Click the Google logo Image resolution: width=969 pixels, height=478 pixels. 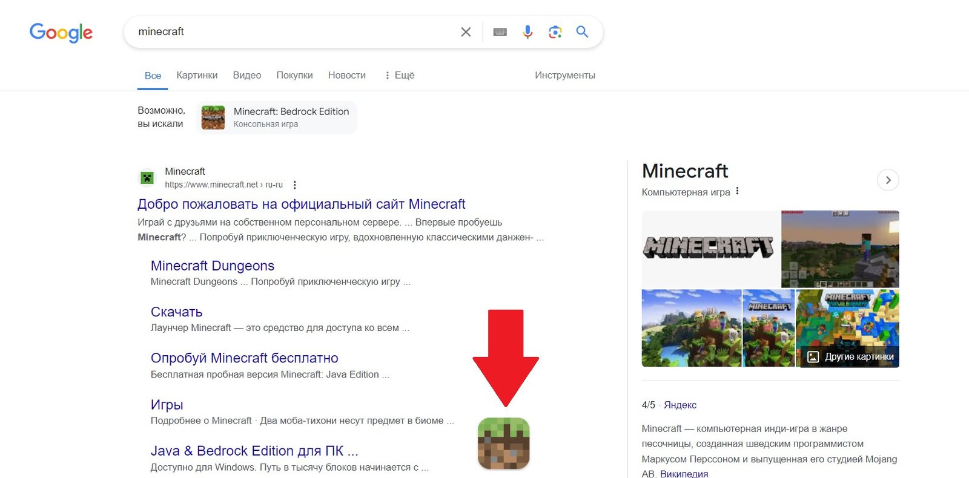point(61,32)
